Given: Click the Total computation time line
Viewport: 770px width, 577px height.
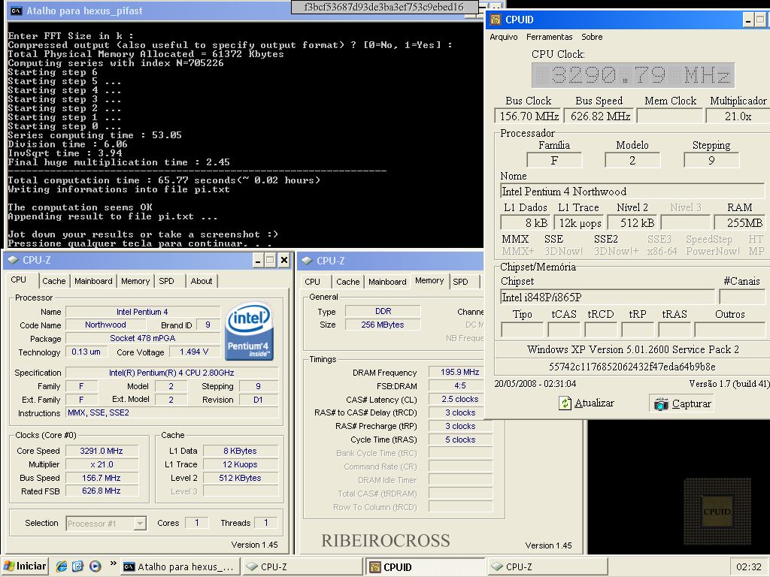Looking at the screenshot, I should click(164, 180).
